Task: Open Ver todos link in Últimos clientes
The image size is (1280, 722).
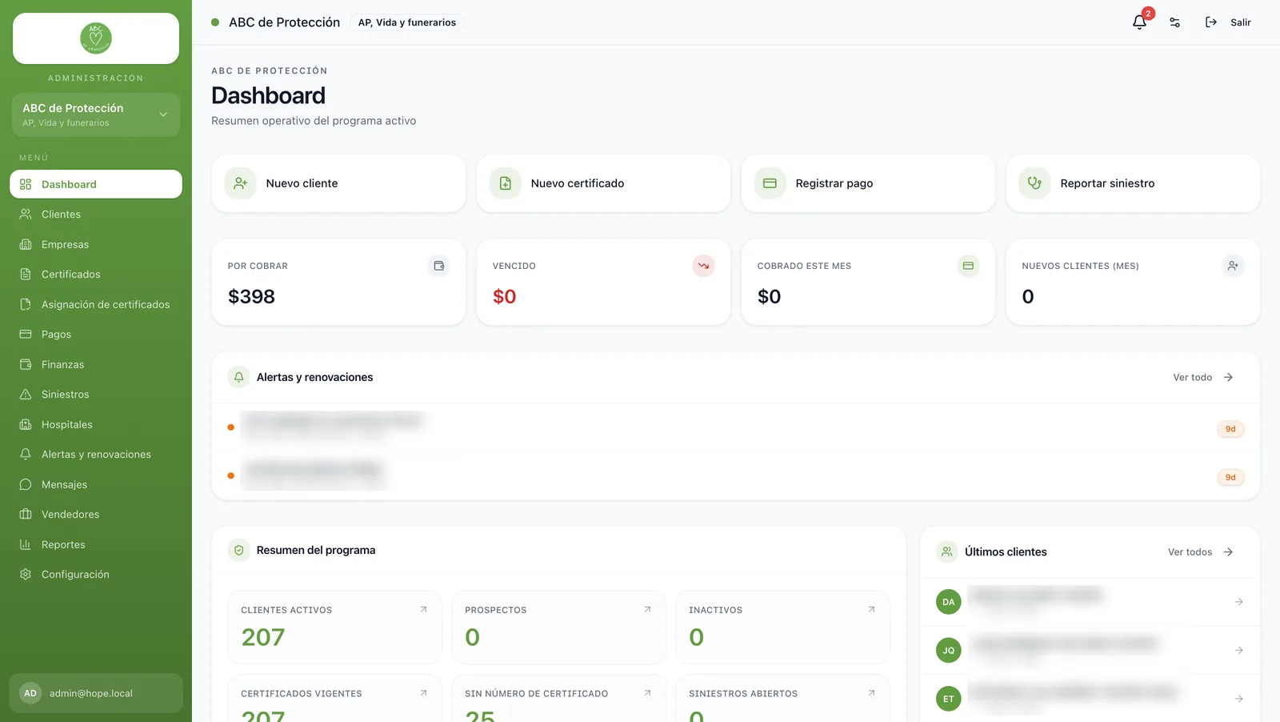Action: click(1201, 552)
